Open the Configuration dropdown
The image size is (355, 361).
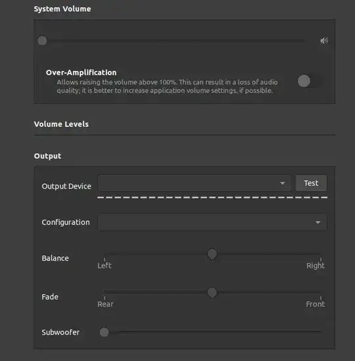point(212,222)
